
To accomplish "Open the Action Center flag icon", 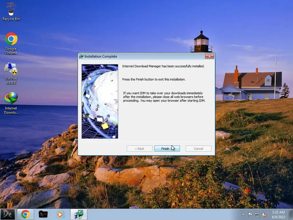I will click(x=250, y=215).
